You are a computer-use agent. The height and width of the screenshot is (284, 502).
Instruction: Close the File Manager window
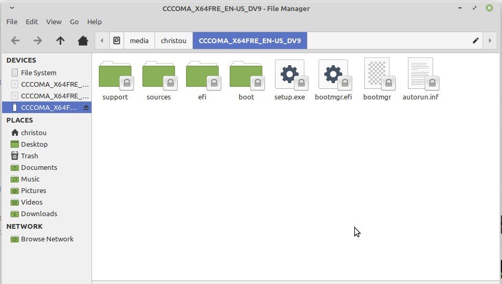[489, 8]
